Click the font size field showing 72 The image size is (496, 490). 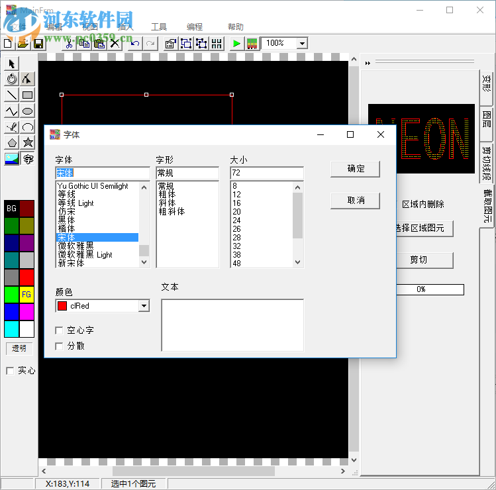click(267, 173)
